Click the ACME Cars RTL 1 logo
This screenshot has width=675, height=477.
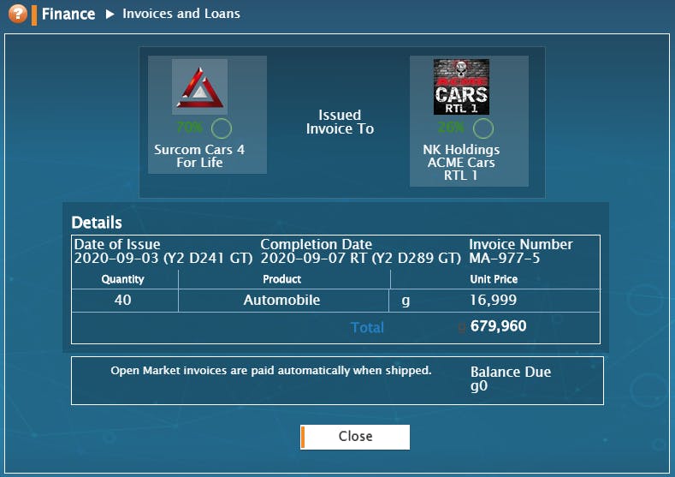click(461, 86)
